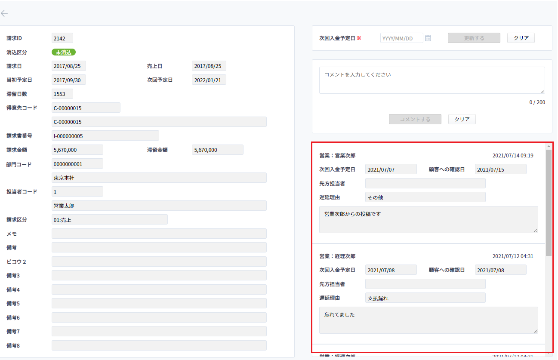Viewport: 558px width, 360px height.
Task: Click 遅延理由 field showing その他
Action: [x=425, y=197]
